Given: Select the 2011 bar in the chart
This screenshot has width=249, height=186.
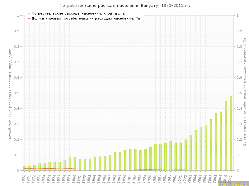Looking at the screenshot, I should pos(231,133).
